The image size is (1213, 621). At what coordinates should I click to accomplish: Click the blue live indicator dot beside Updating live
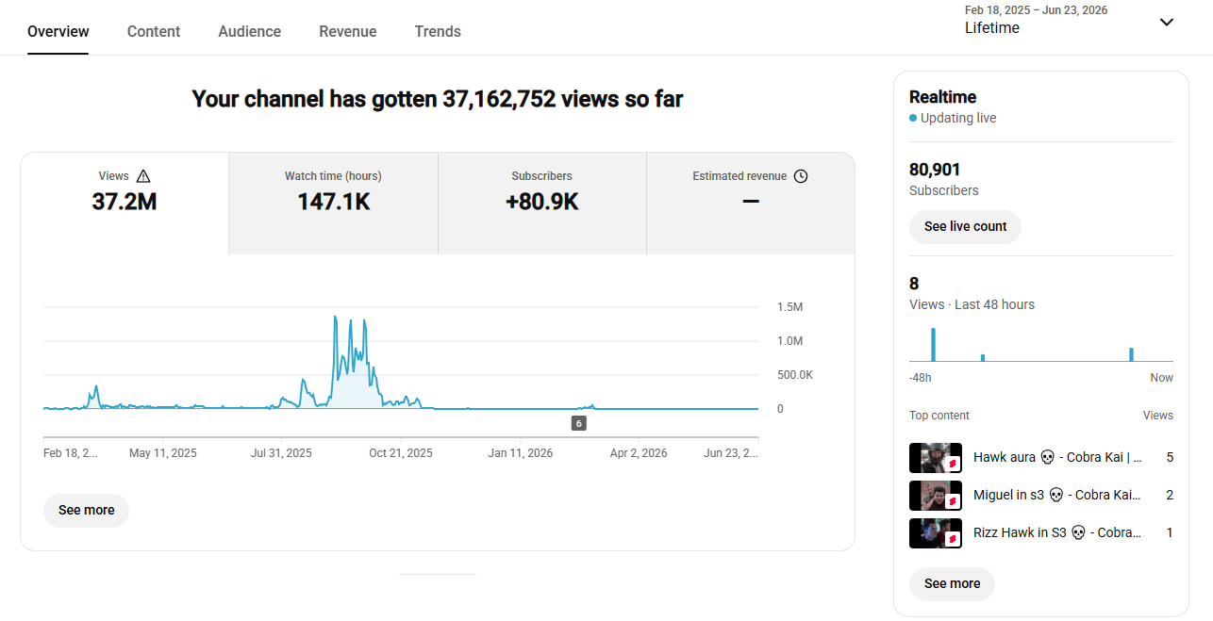(x=913, y=119)
